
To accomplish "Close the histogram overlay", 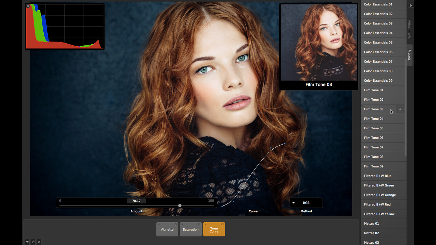I will [x=28, y=6].
